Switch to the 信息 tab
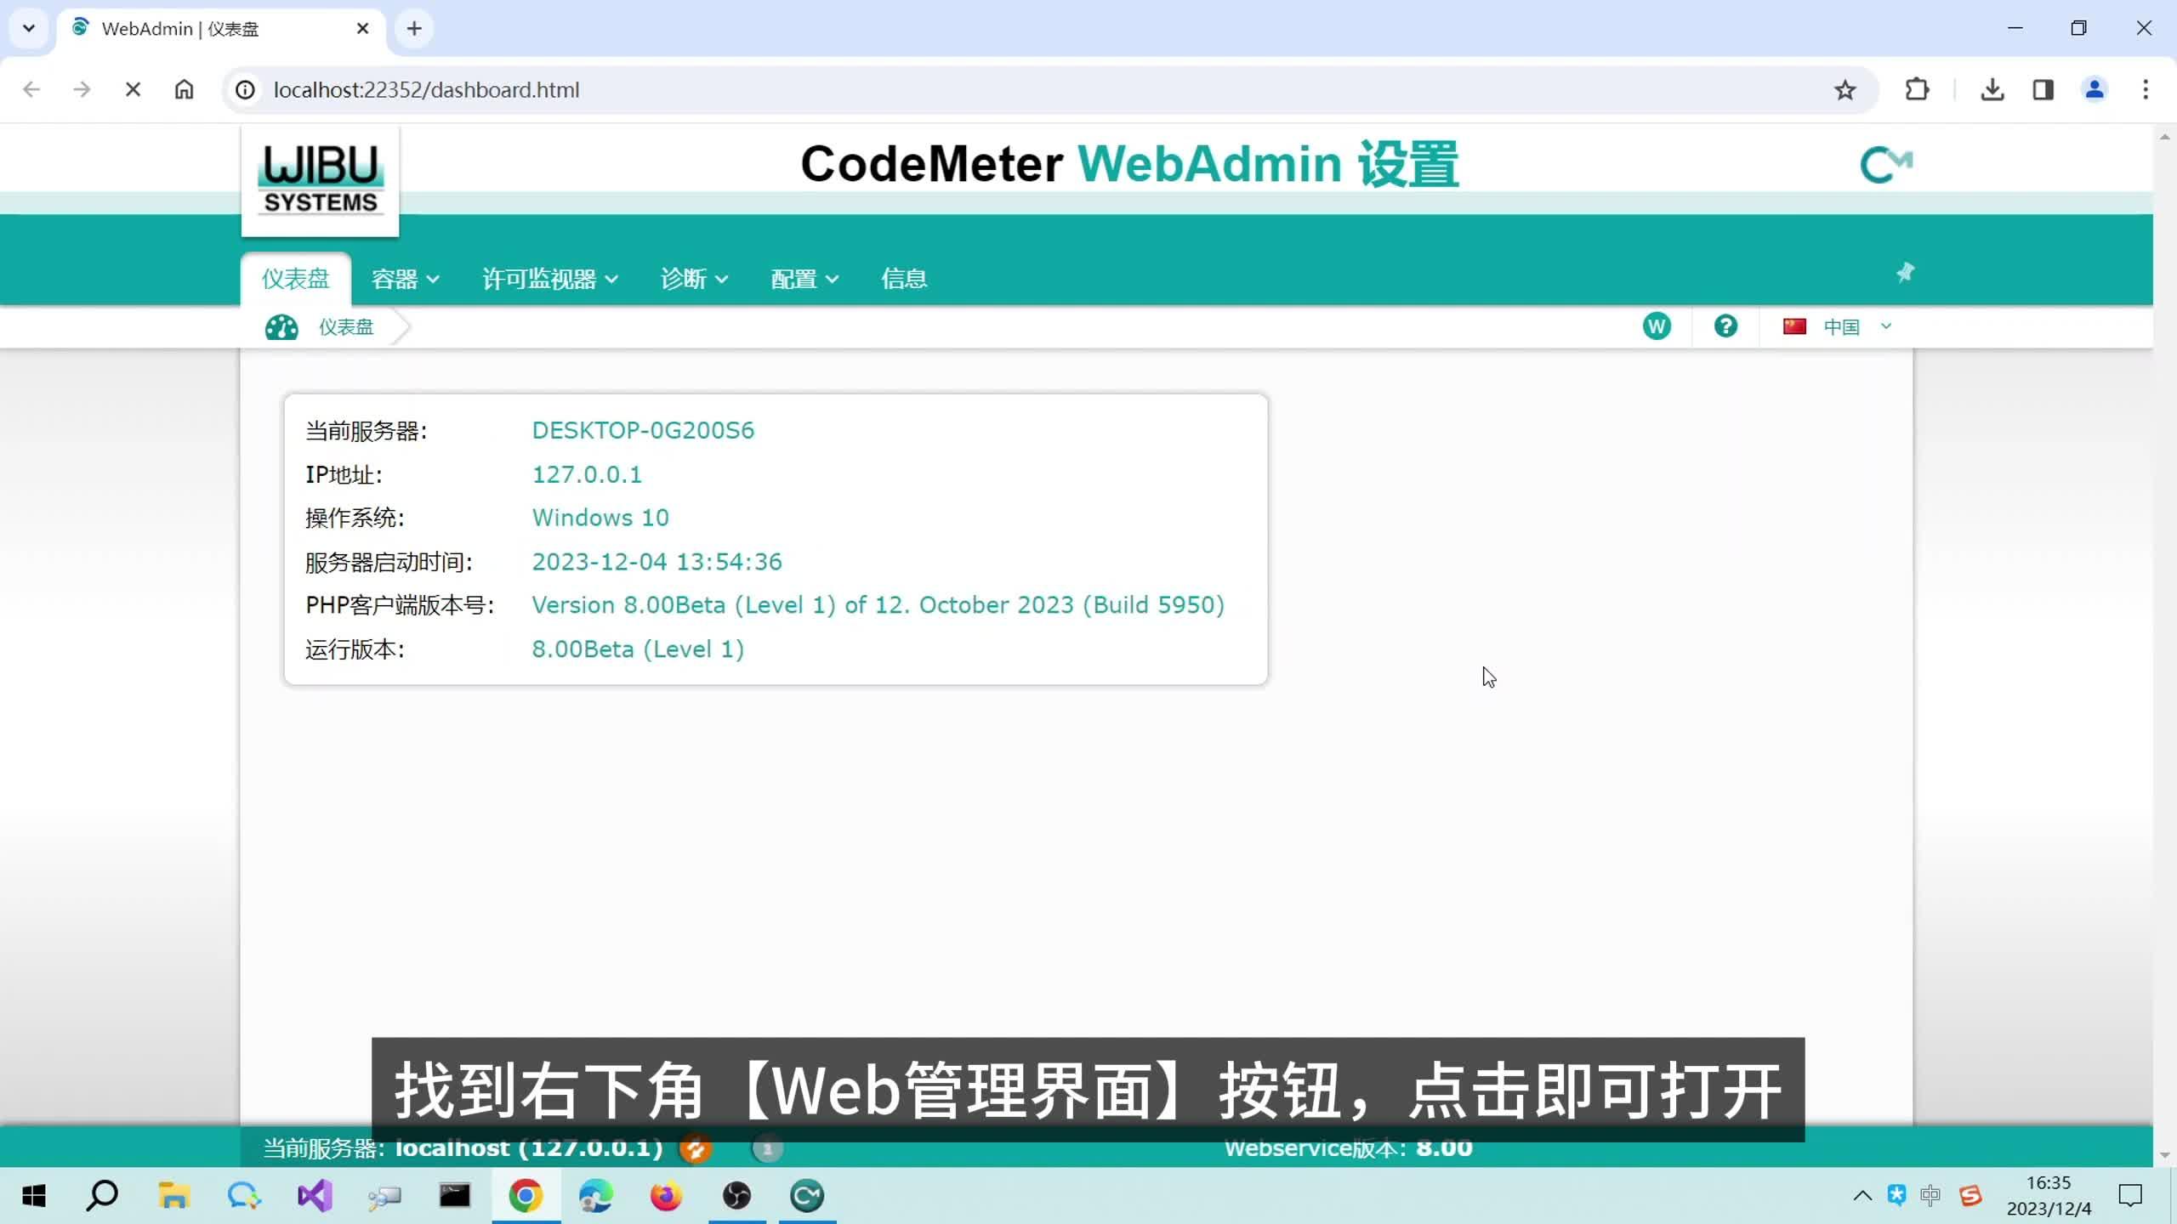Viewport: 2177px width, 1224px height. (x=903, y=279)
